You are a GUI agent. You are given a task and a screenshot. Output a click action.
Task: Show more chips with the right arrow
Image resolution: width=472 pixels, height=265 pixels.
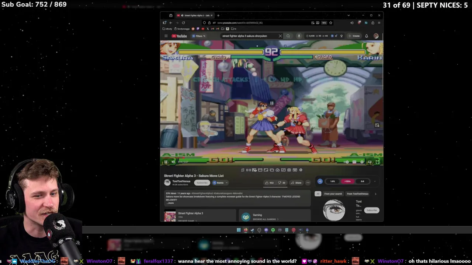pos(375,194)
